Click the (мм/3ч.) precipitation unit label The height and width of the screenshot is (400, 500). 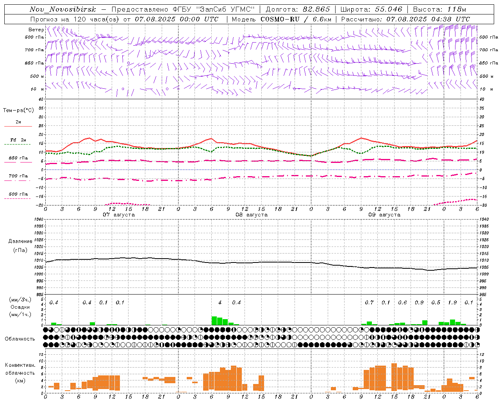(20, 300)
